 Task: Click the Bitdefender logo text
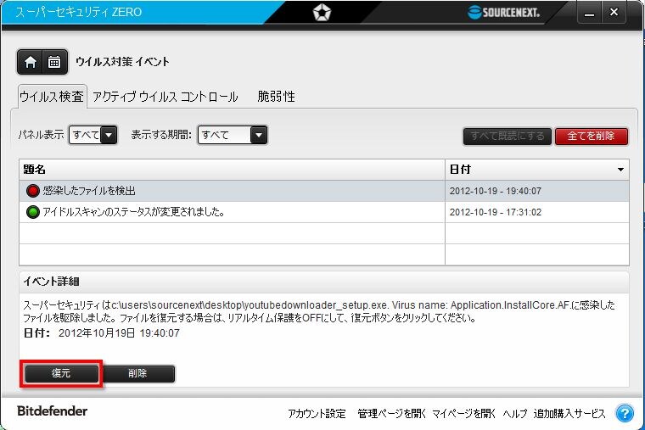pos(53,411)
